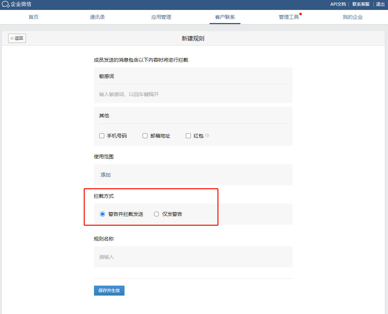Click the 保存并生效 button

(x=109, y=291)
